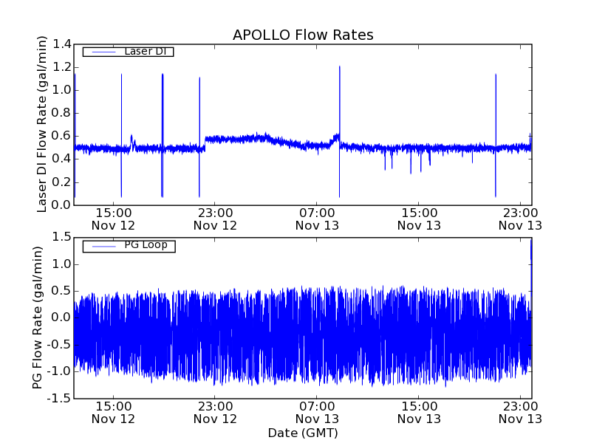591x443 pixels.
Task: Select the 0.6 tick on Laser DI axis
Action: coord(62,136)
